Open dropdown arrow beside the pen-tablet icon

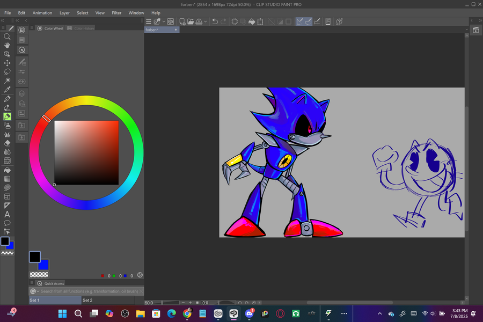[x=164, y=21]
